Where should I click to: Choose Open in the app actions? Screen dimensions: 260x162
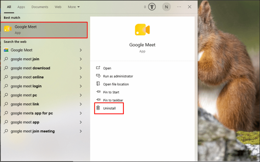click(x=107, y=68)
